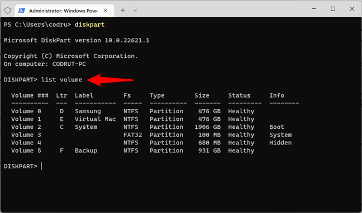The height and width of the screenshot is (213, 362).
Task: Click the 'list volume' command text
Action: [61, 80]
